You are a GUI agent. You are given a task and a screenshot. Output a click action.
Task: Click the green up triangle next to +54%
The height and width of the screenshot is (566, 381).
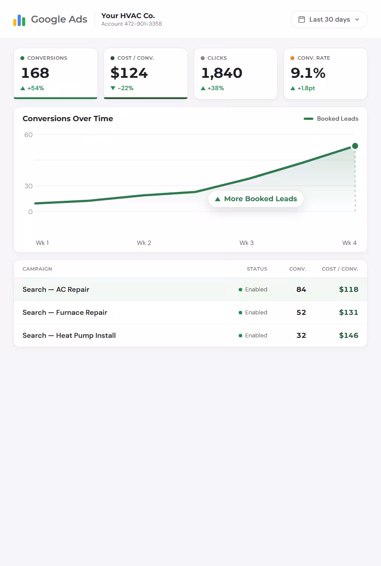click(x=23, y=88)
